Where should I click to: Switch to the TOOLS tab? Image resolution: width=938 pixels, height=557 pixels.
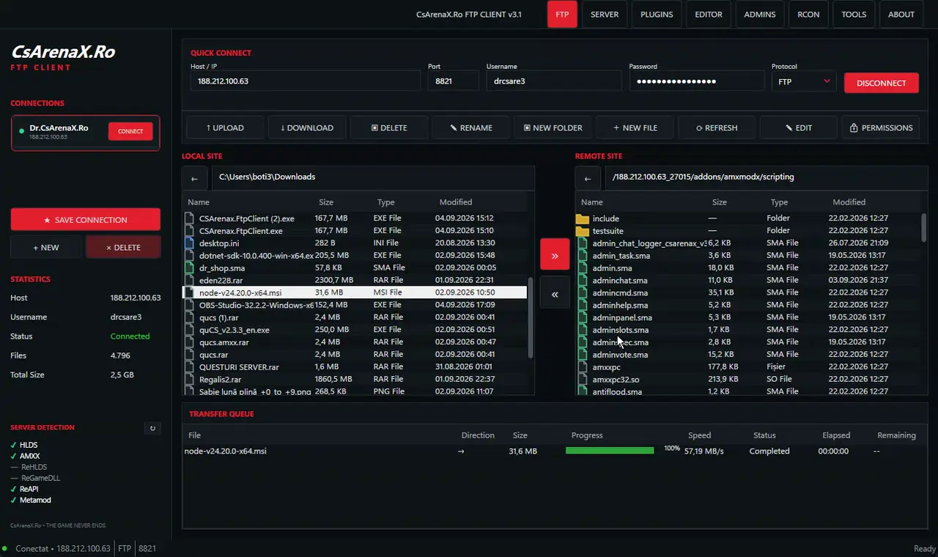(854, 14)
